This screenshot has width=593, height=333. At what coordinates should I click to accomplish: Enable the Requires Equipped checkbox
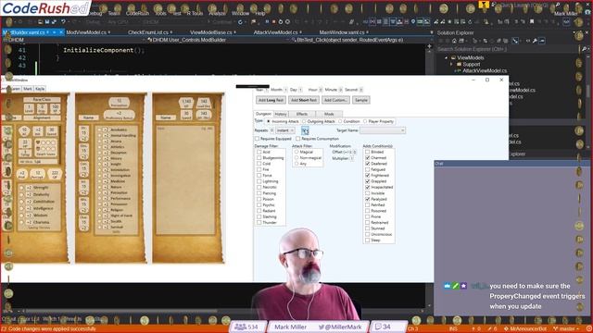258,139
